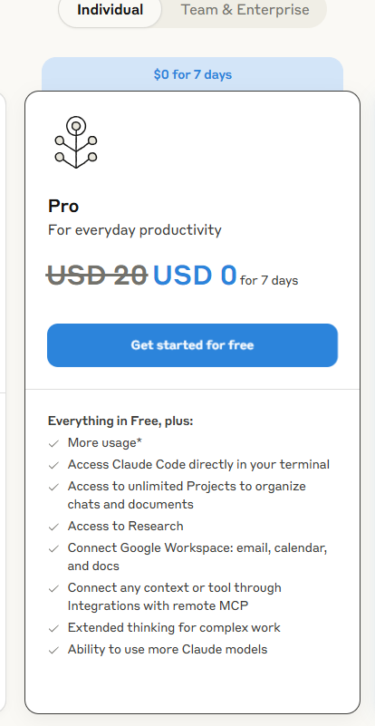The width and height of the screenshot is (375, 726).
Task: Click Everything in Free, plus heading
Action: 120,421
